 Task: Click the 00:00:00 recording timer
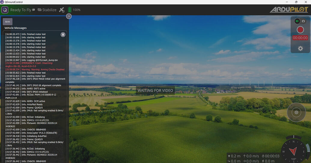pos(300,38)
